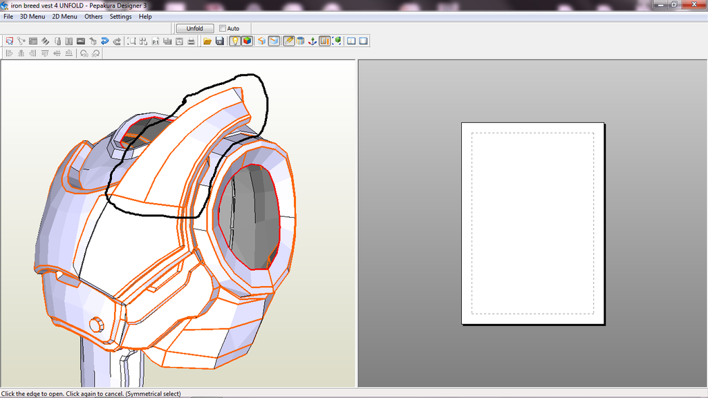Image resolution: width=708 pixels, height=398 pixels.
Task: Click the Pepakura app icon in title bar
Action: coord(5,6)
